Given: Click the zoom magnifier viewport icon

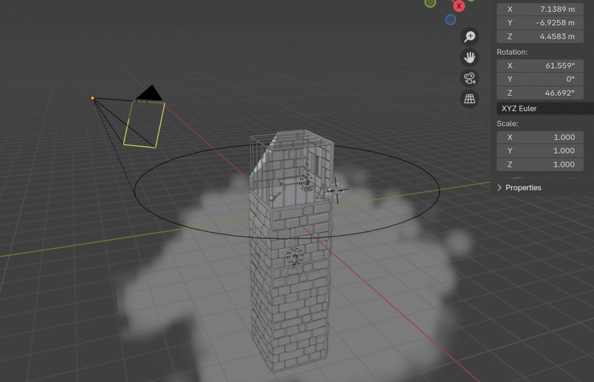Looking at the screenshot, I should click(470, 37).
